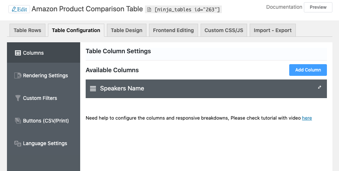
Task: Click the Columns table icon in sidebar
Action: [18, 53]
